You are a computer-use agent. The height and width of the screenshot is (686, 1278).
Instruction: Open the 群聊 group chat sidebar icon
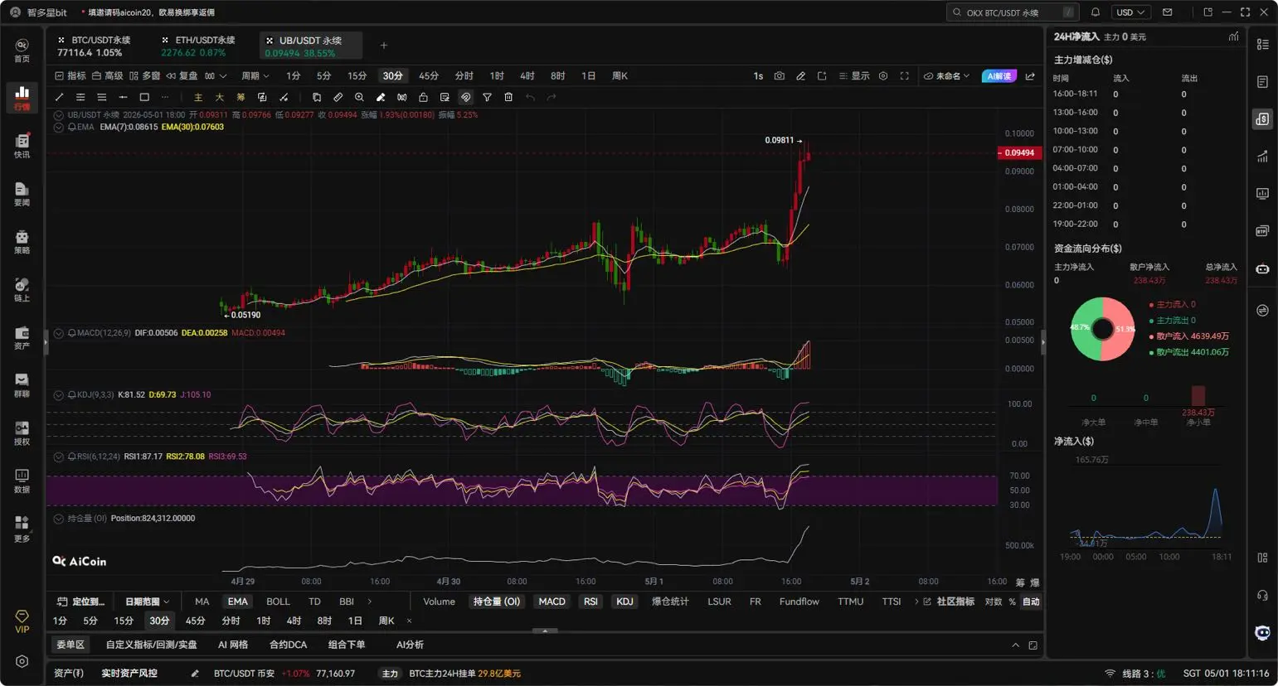22,385
